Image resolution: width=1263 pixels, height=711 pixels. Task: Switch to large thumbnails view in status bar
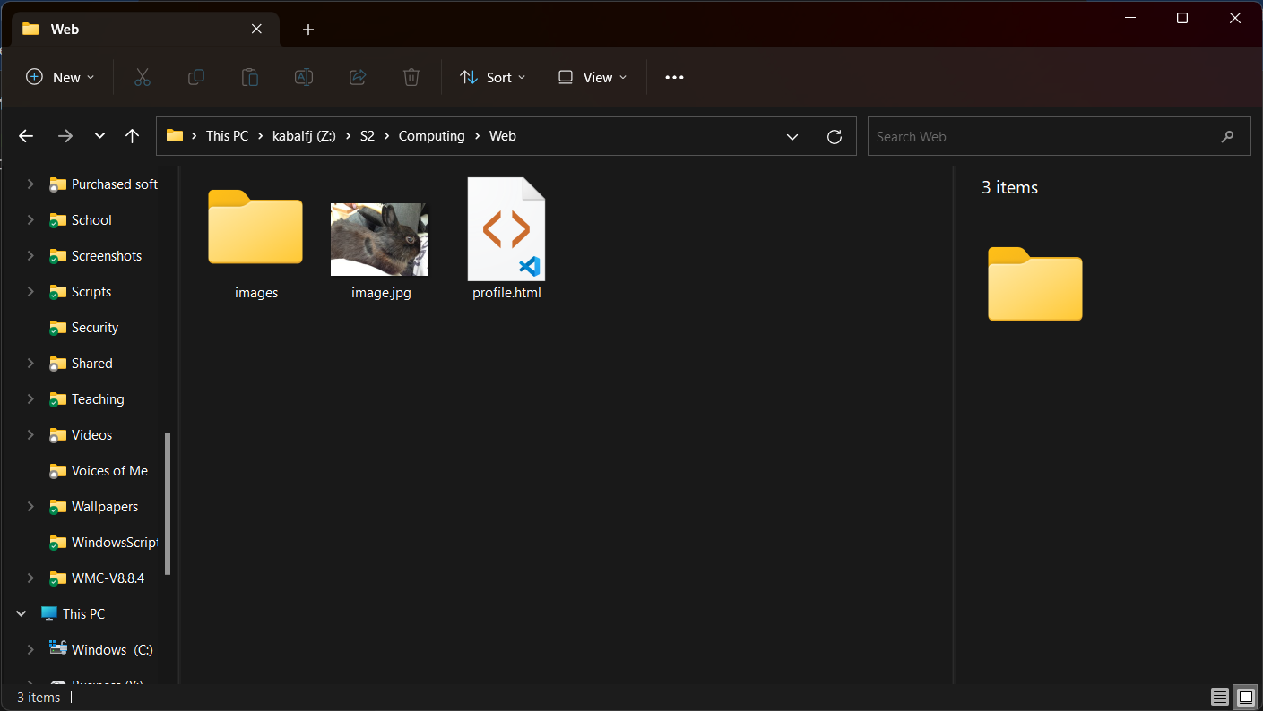pos(1245,696)
